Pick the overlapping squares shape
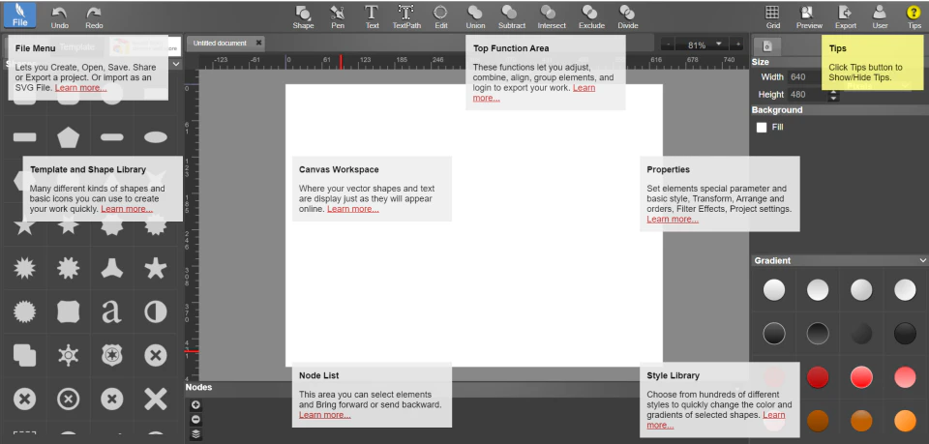Image resolution: width=929 pixels, height=444 pixels. 24,355
